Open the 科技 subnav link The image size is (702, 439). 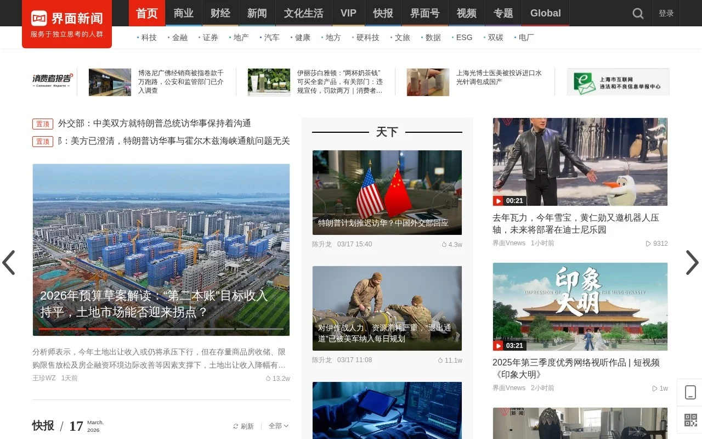click(149, 37)
